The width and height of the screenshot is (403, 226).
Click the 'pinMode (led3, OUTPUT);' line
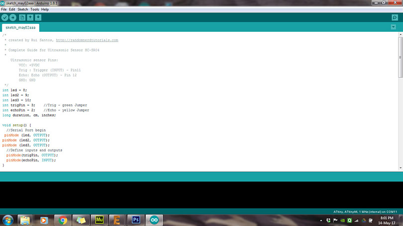[x=26, y=145]
